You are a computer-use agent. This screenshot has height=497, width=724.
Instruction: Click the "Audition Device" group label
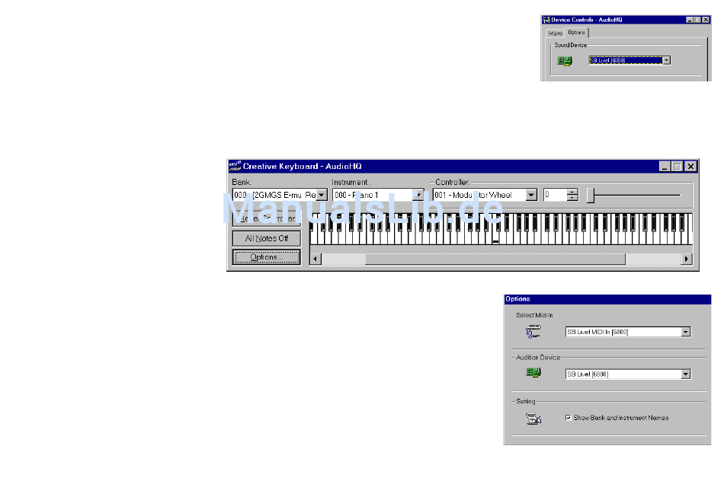pos(538,357)
